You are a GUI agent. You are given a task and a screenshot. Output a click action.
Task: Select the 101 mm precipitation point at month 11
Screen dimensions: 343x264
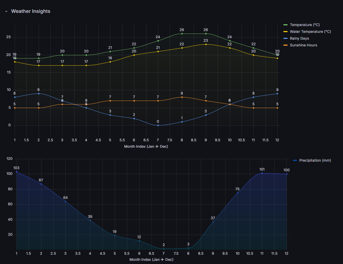262,173
